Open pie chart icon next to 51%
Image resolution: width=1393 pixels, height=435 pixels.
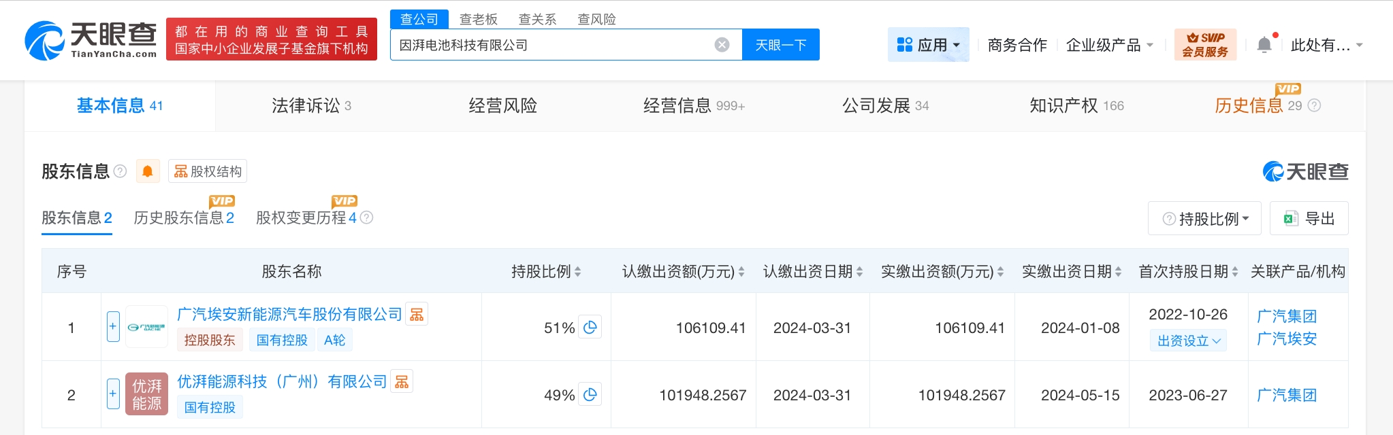point(590,328)
